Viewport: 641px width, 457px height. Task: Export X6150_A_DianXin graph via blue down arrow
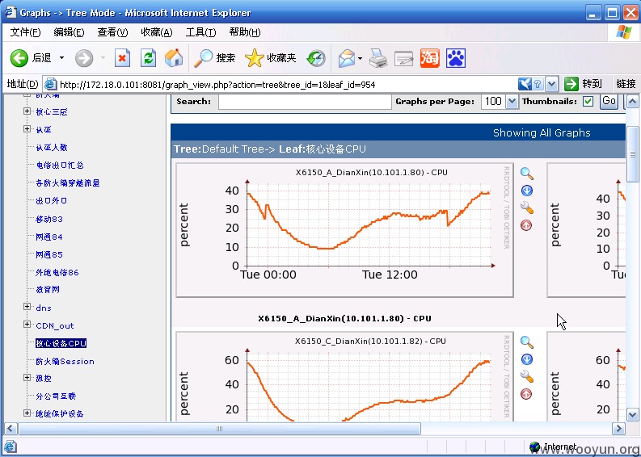[526, 191]
